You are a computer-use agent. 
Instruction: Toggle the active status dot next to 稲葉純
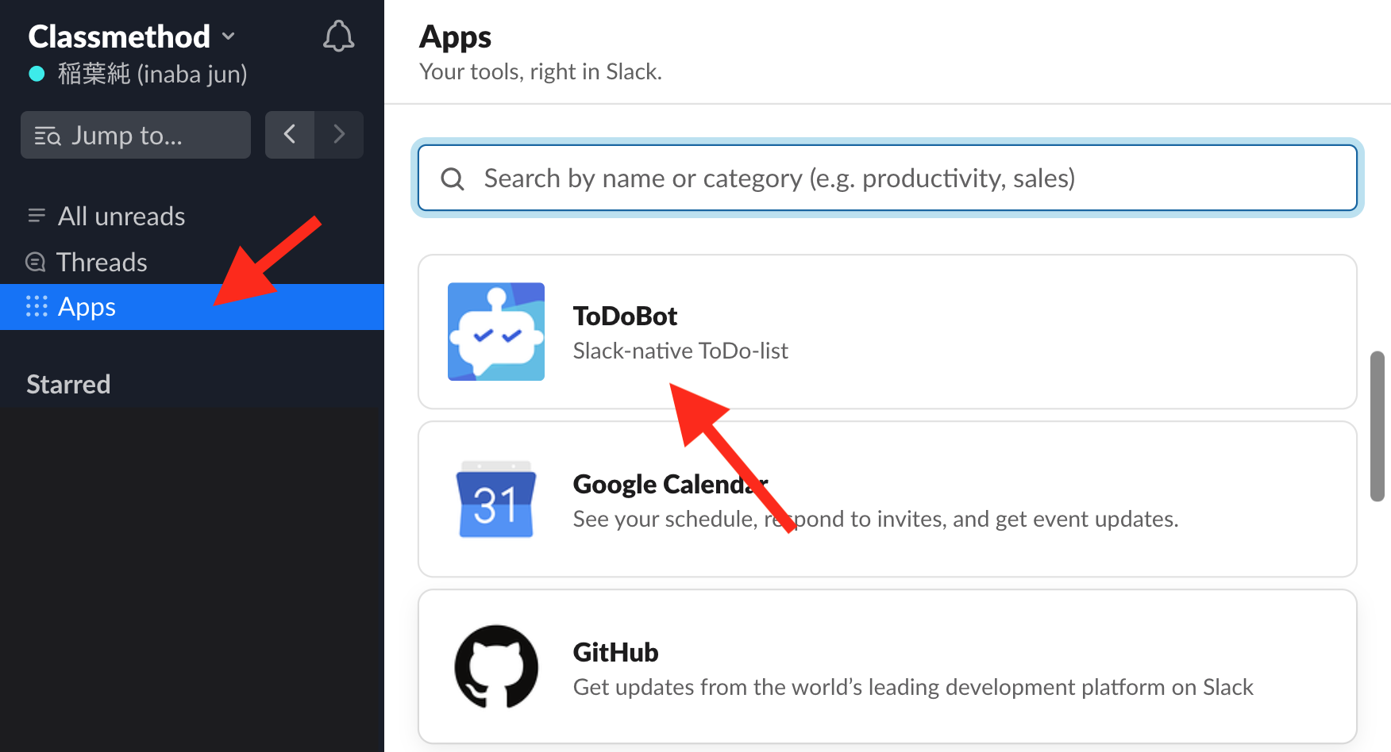35,72
